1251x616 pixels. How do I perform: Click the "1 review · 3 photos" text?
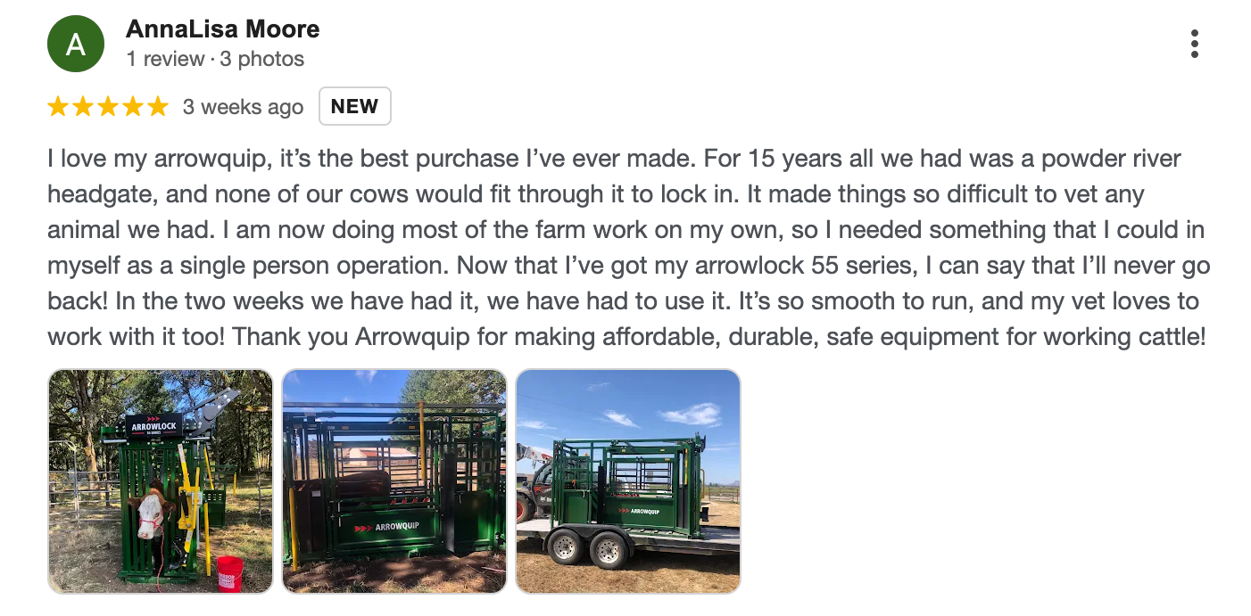coord(215,59)
